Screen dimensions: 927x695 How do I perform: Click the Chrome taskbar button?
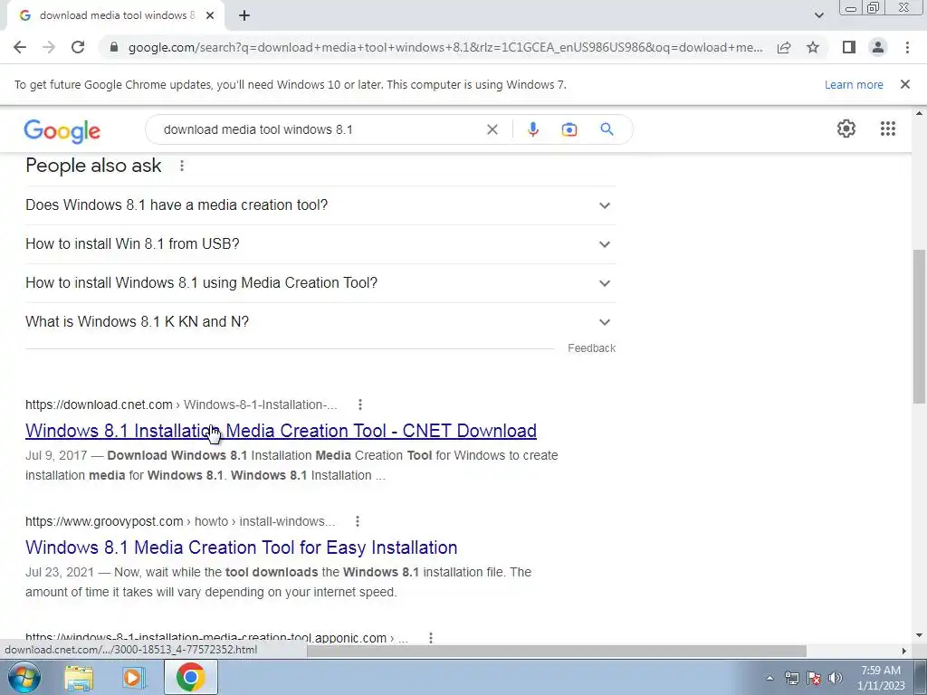pyautogui.click(x=190, y=677)
